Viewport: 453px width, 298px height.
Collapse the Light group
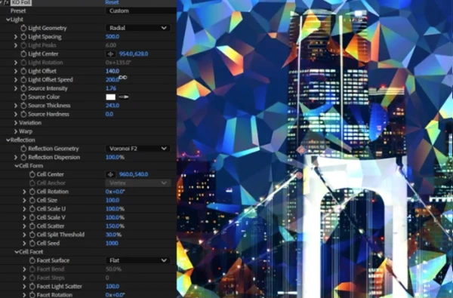(8, 20)
